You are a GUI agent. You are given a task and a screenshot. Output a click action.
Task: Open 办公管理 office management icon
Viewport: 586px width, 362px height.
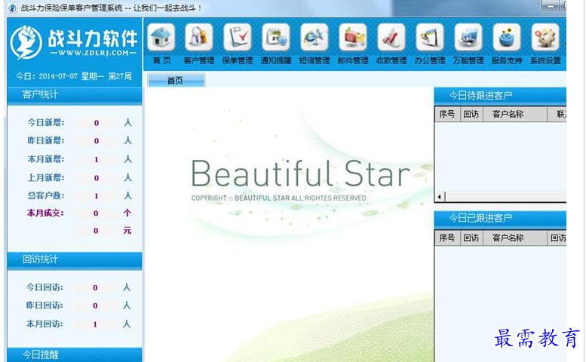pos(430,37)
